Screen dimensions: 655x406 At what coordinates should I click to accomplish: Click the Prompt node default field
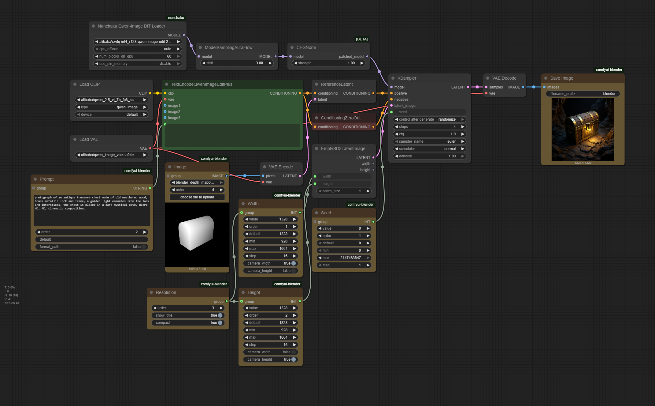(x=92, y=239)
